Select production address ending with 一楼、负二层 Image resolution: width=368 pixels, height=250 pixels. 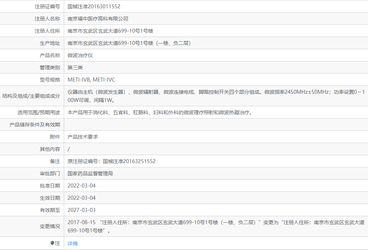coord(129,43)
